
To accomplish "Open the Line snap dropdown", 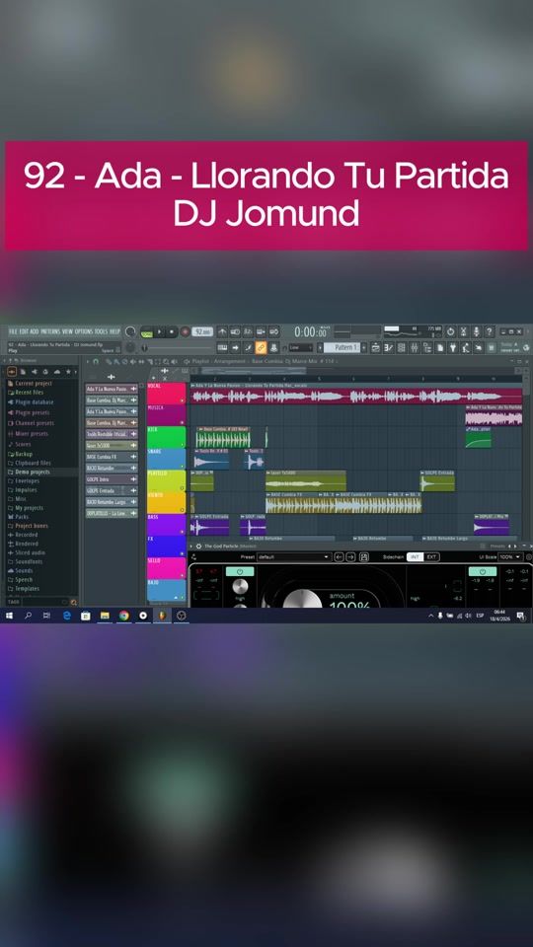I will (300, 347).
